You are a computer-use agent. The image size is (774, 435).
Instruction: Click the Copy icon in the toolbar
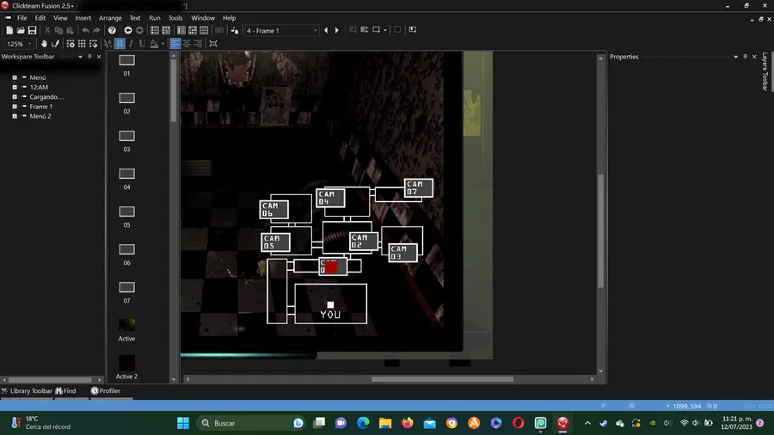[x=58, y=31]
